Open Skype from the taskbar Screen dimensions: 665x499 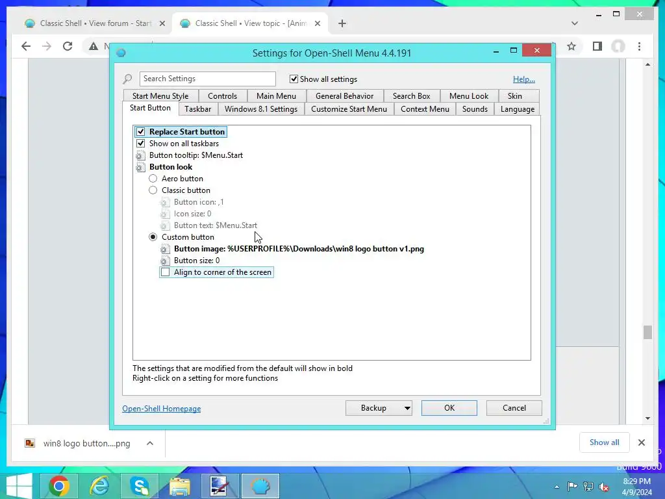click(140, 486)
